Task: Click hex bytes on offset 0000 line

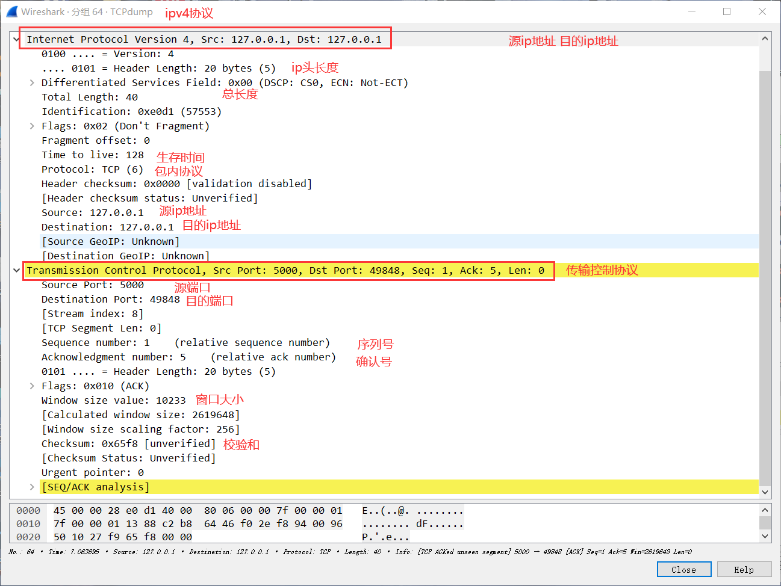Action: click(198, 510)
